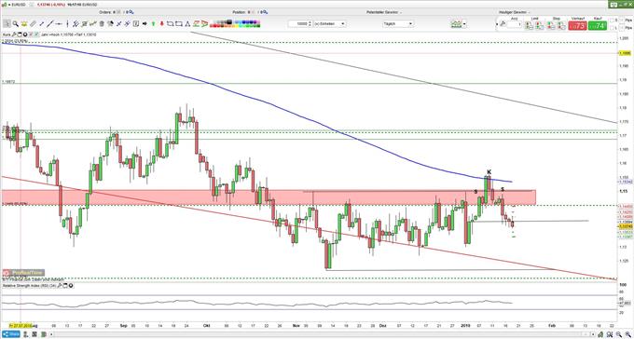Click the Anz quantity input field

pos(515,24)
